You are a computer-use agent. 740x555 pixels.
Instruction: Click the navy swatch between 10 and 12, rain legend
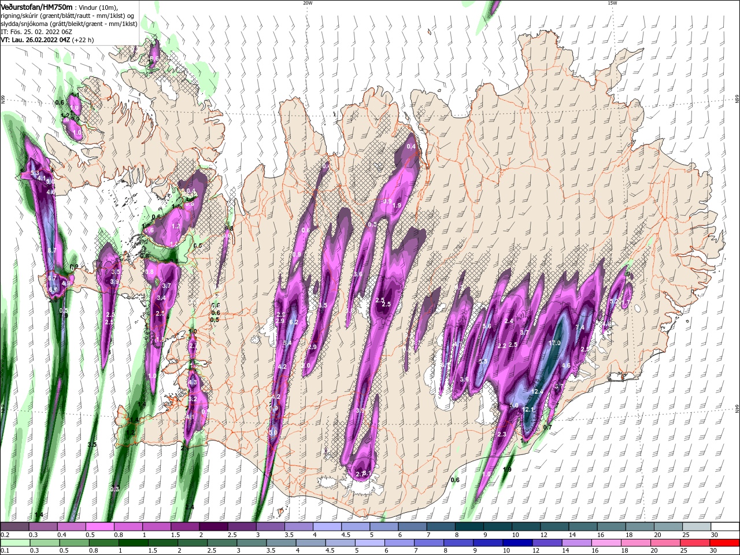pos(516,543)
